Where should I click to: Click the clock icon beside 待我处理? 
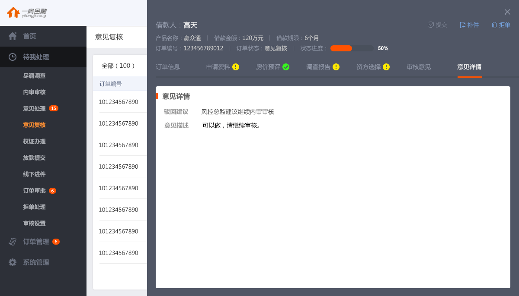13,57
